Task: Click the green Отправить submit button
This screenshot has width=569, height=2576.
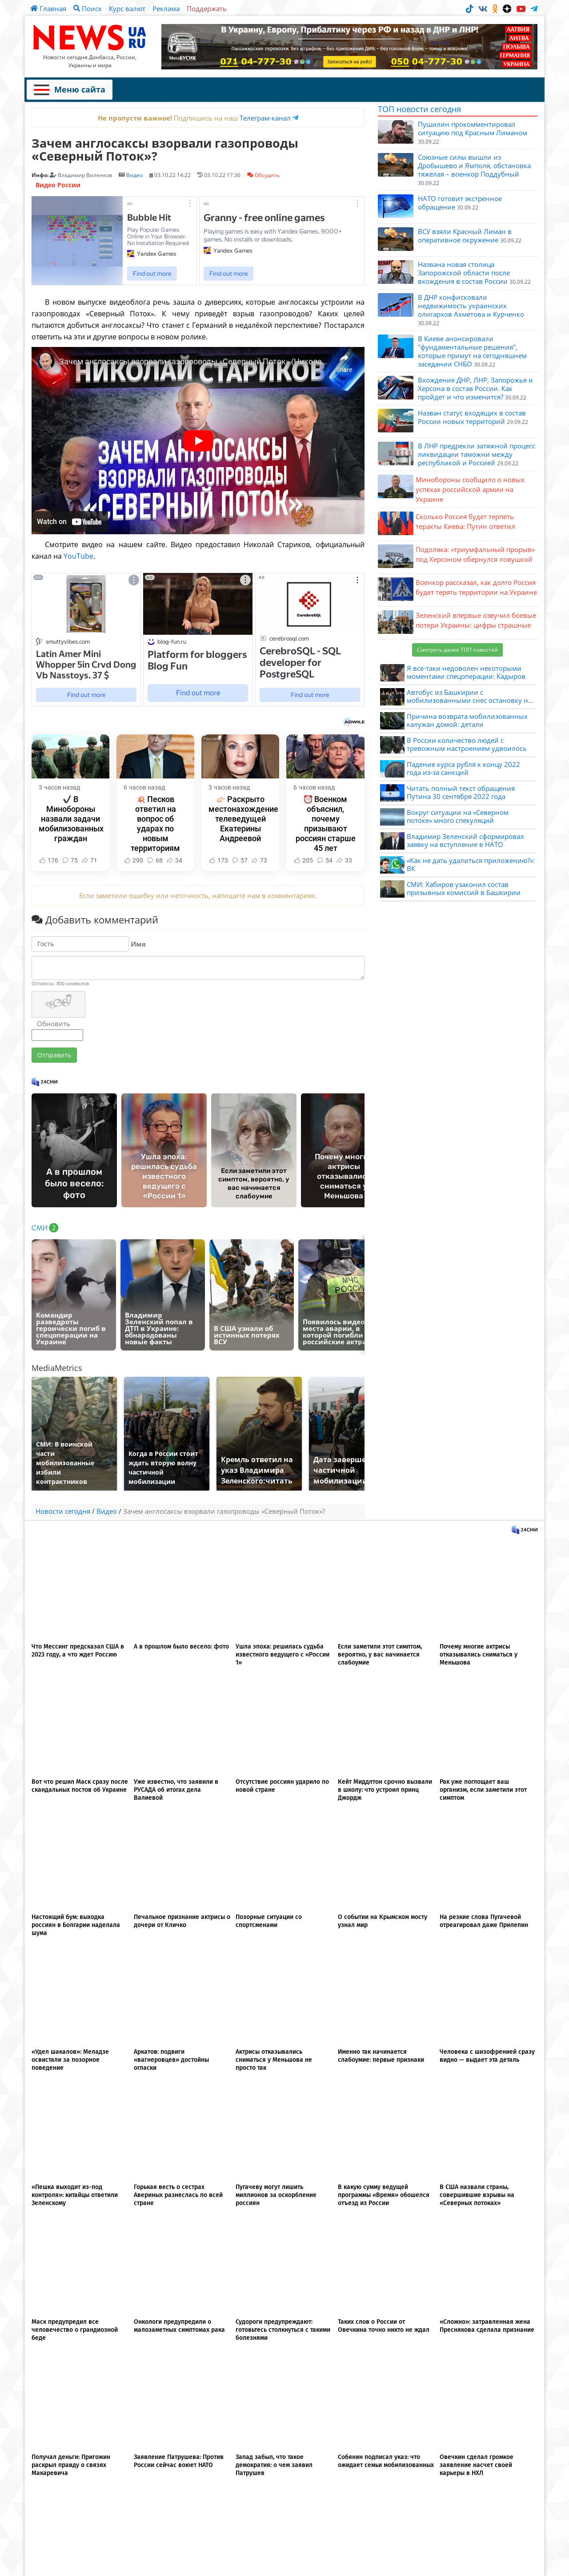Action: click(x=54, y=1055)
